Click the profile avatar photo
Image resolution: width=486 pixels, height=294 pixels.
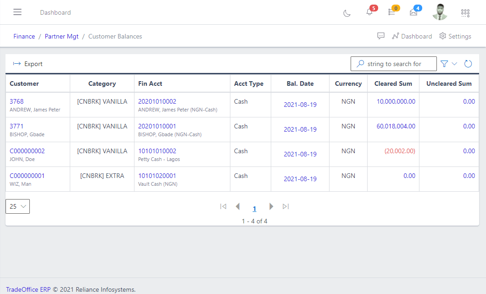[x=440, y=12]
